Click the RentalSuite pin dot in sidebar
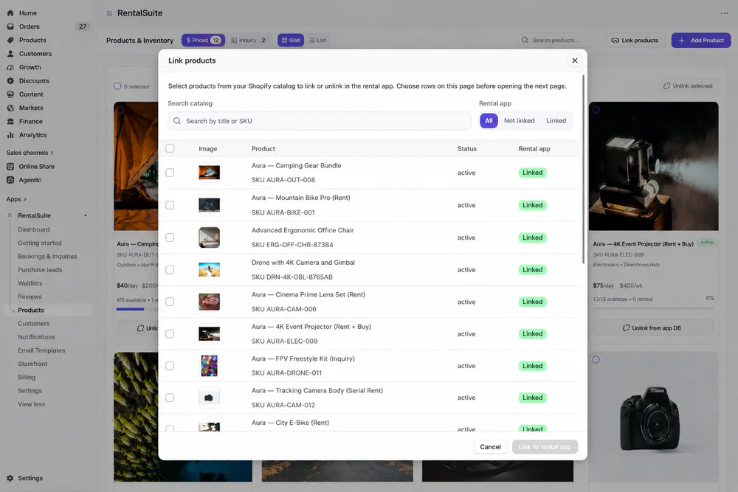This screenshot has height=492, width=738. click(x=85, y=215)
